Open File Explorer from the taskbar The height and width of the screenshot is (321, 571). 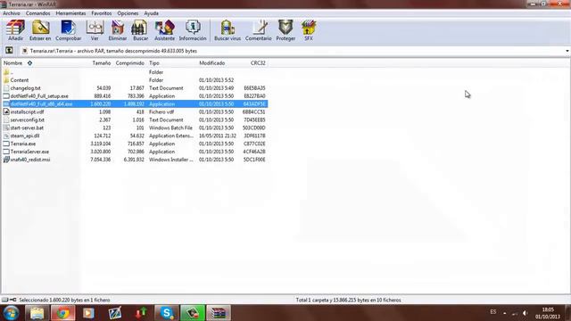coord(37,313)
